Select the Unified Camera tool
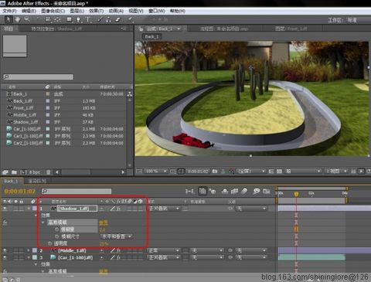 48,19
